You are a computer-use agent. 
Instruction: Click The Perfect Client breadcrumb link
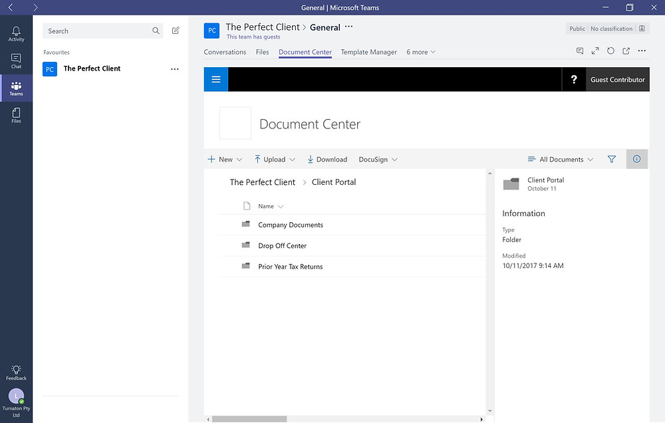[x=262, y=182]
